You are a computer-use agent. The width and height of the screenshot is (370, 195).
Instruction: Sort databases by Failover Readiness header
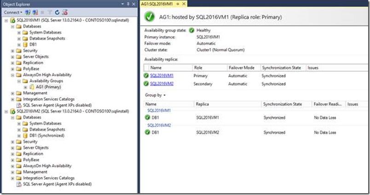[329, 104]
